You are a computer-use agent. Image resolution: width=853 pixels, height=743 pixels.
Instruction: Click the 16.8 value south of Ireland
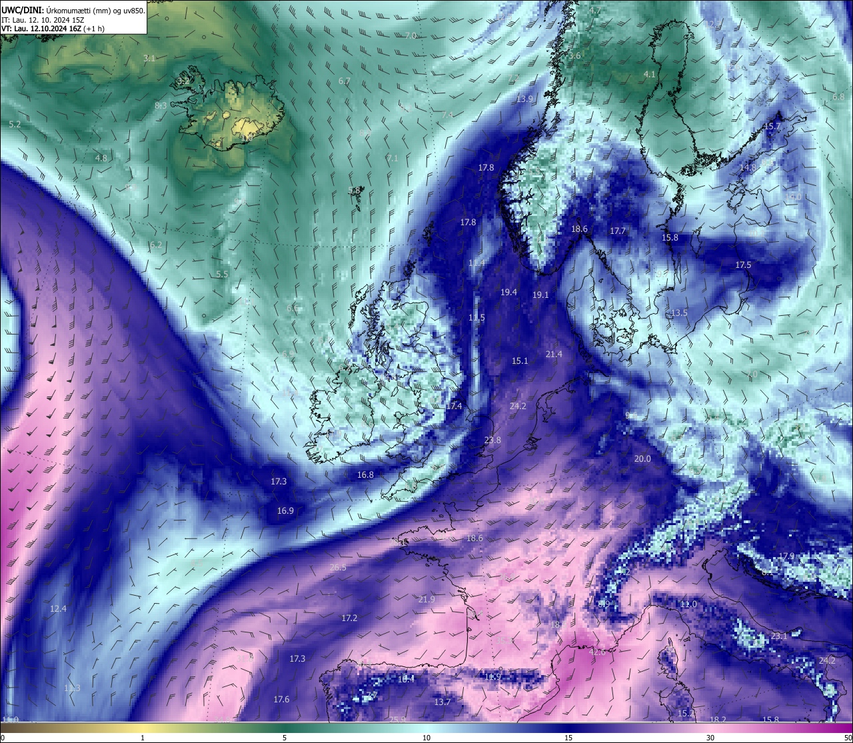pos(365,475)
